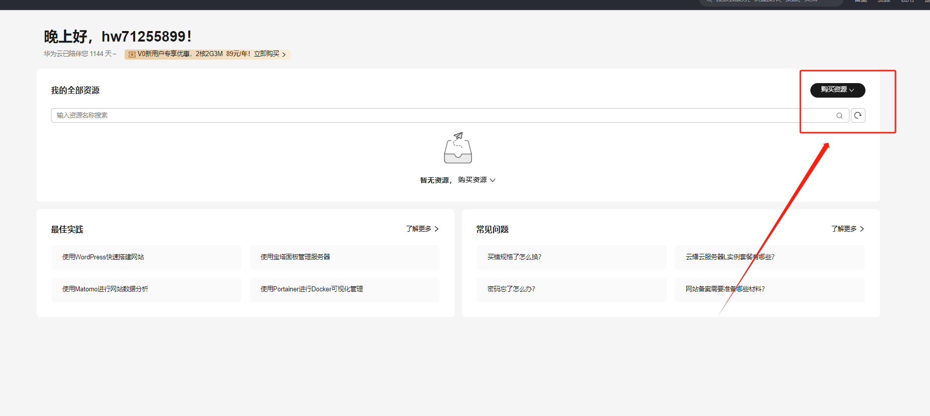Click the 华为云已陪伴您 1144 天 text
Screen dimensions: 930x416
80,54
